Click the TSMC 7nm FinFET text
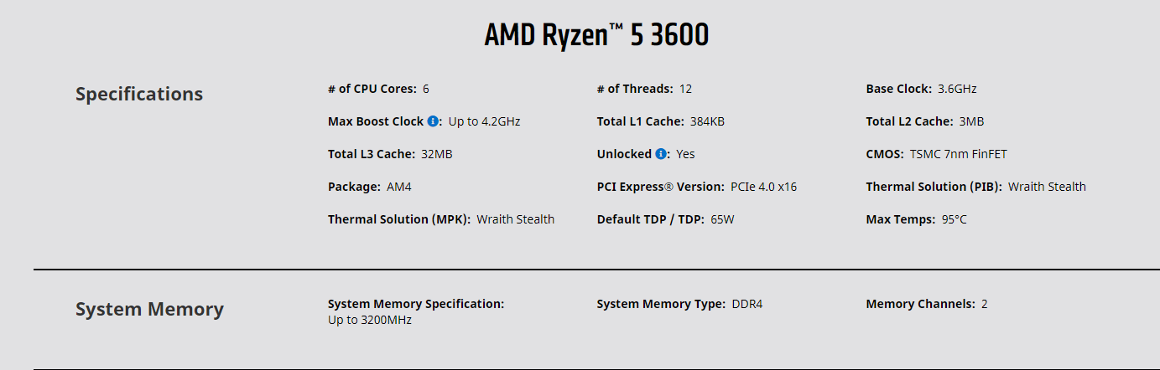The height and width of the screenshot is (370, 1160). 951,154
